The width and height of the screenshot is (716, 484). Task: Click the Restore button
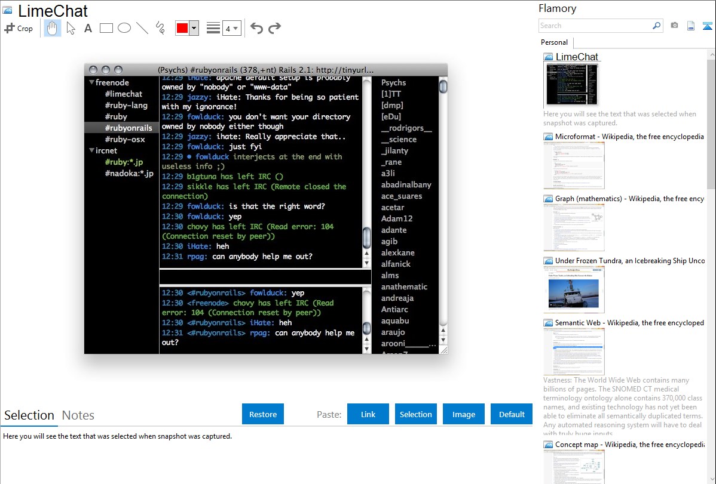[263, 414]
